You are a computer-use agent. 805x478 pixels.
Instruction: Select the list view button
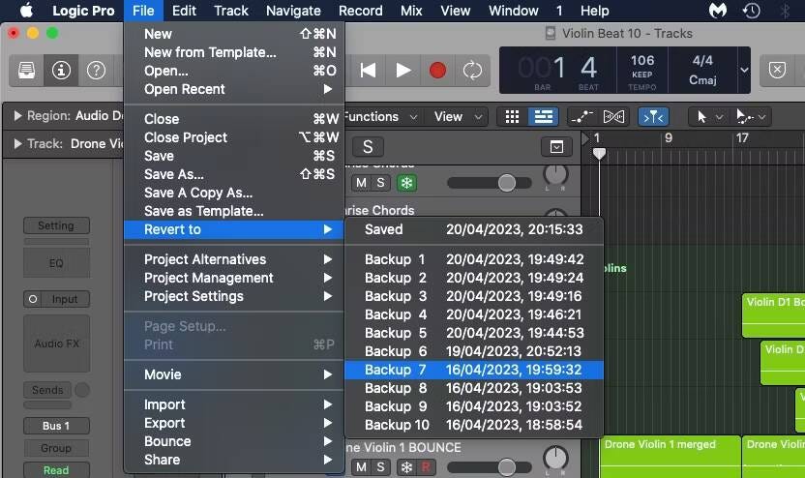[543, 117]
